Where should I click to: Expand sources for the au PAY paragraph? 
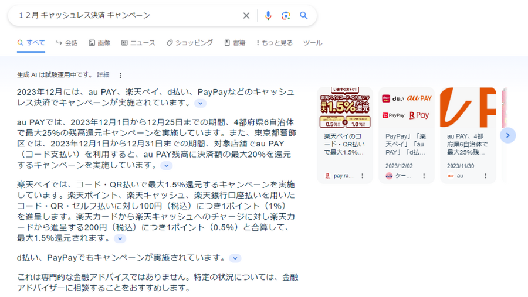point(167,165)
